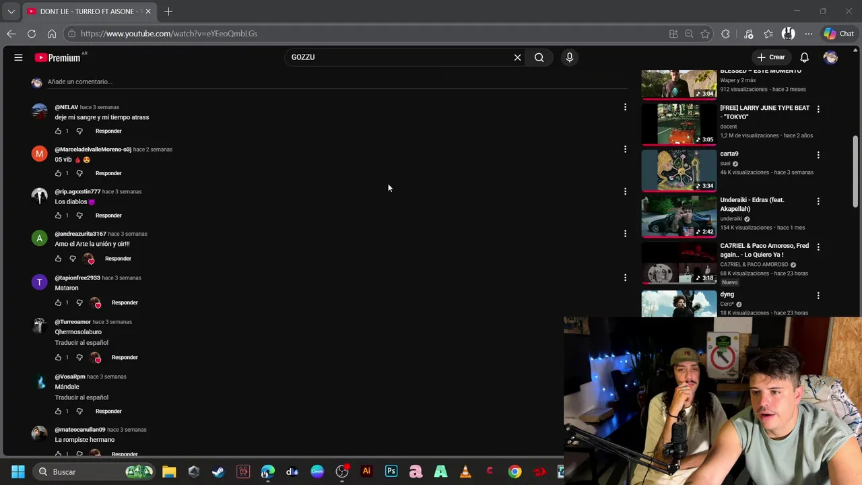Open File Explorer from taskbar

[169, 472]
